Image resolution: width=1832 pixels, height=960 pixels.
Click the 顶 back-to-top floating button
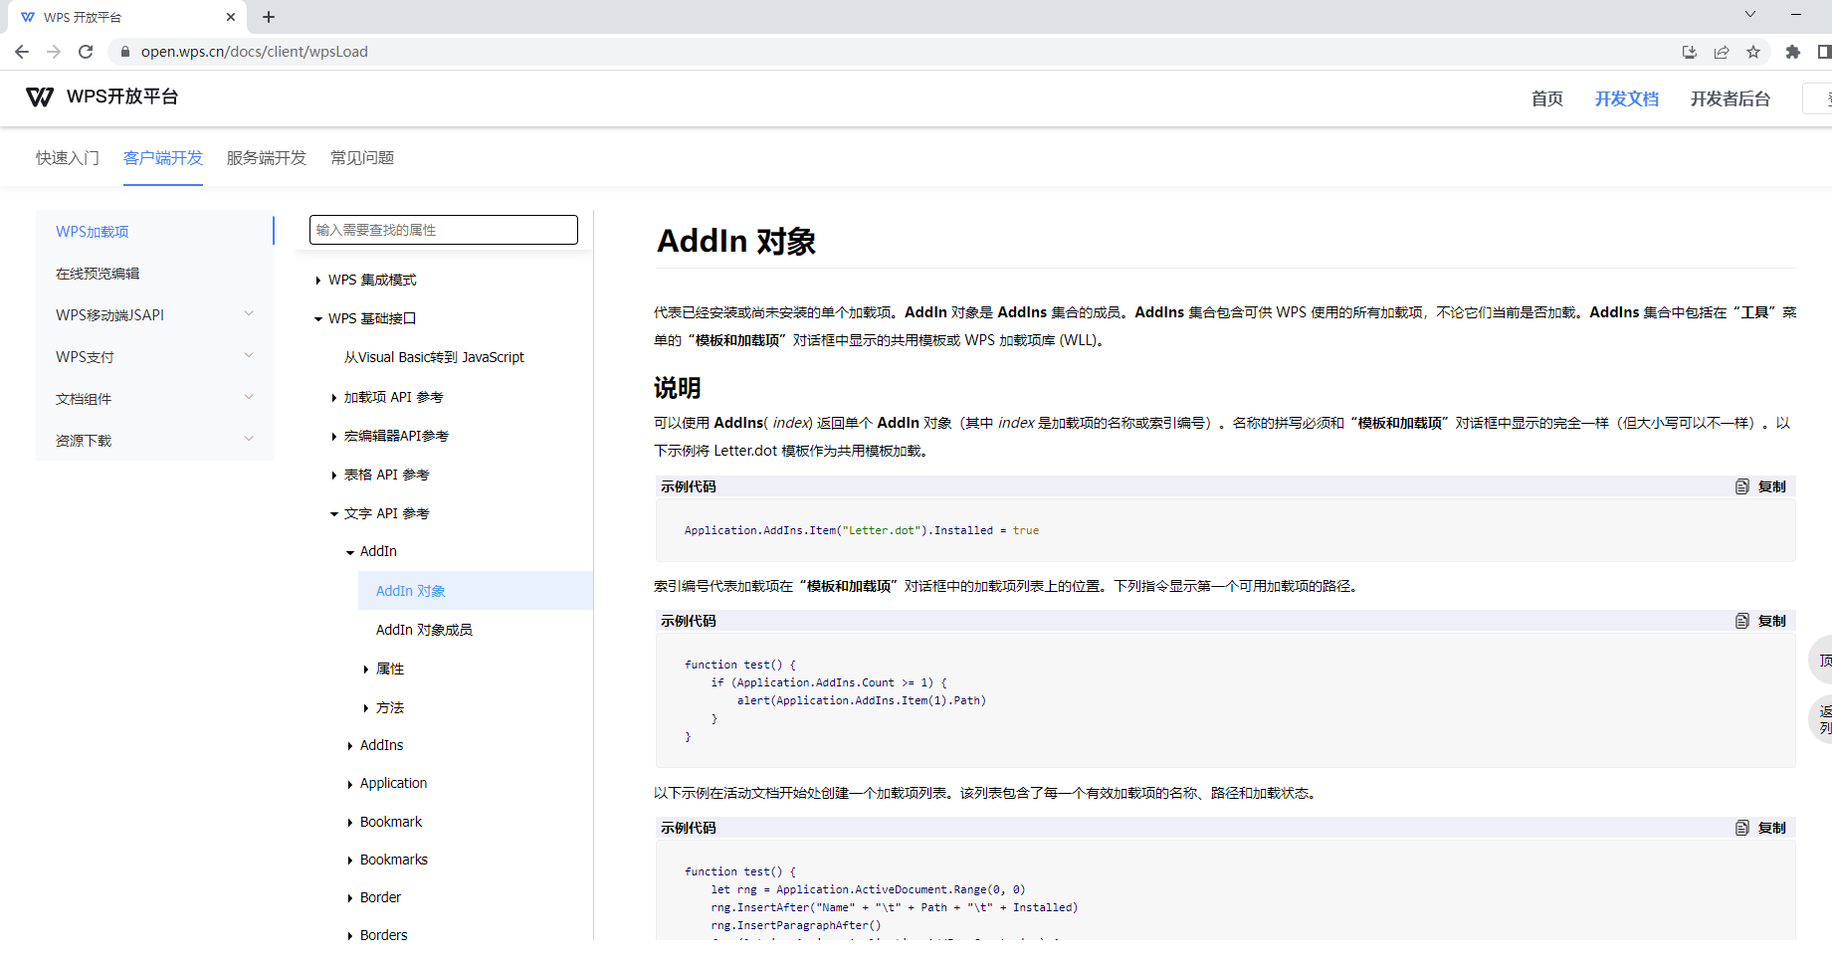[1821, 660]
